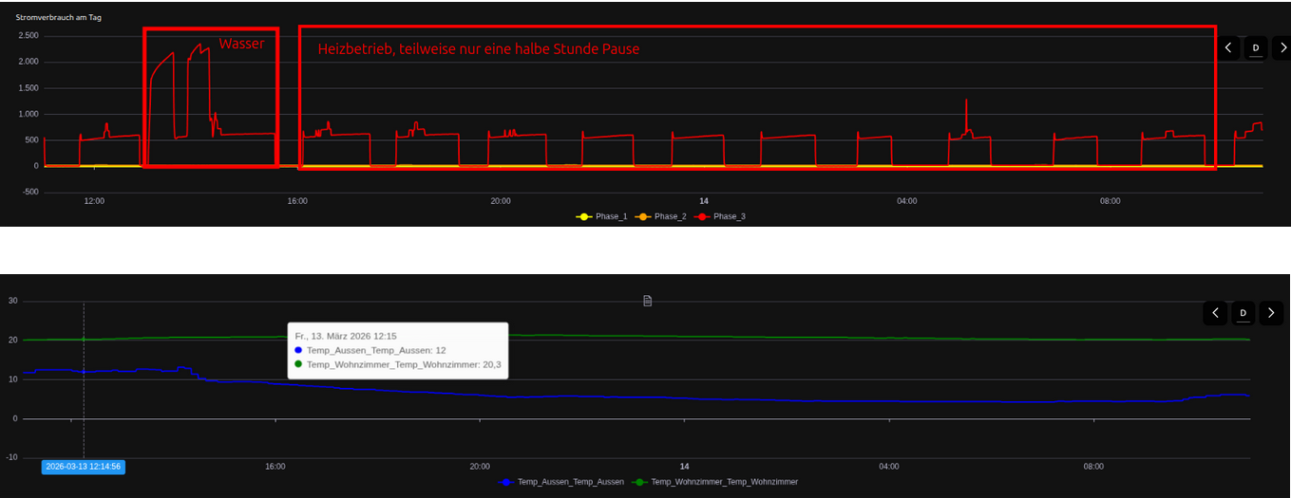Advance to next period on temperature chart
Screen dimensions: 1291x498
(1270, 313)
